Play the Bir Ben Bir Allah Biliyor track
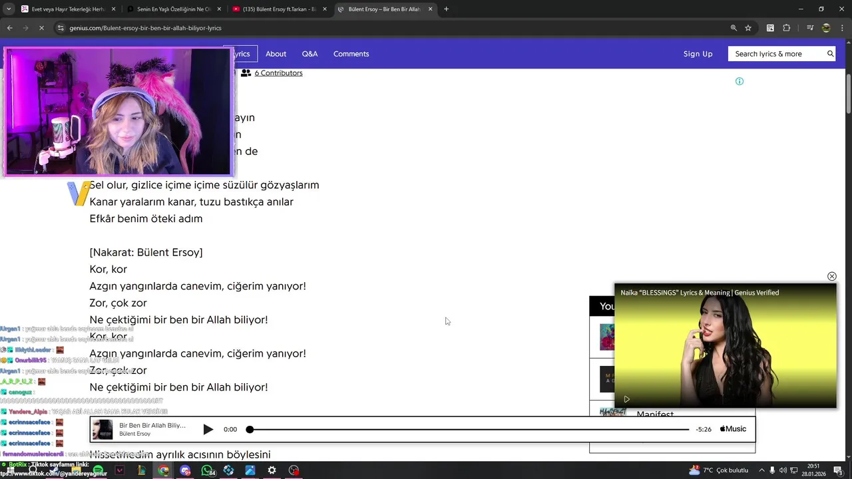This screenshot has height=479, width=852. click(208, 429)
